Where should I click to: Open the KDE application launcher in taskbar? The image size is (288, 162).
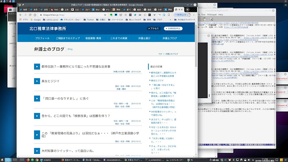(x=2, y=160)
